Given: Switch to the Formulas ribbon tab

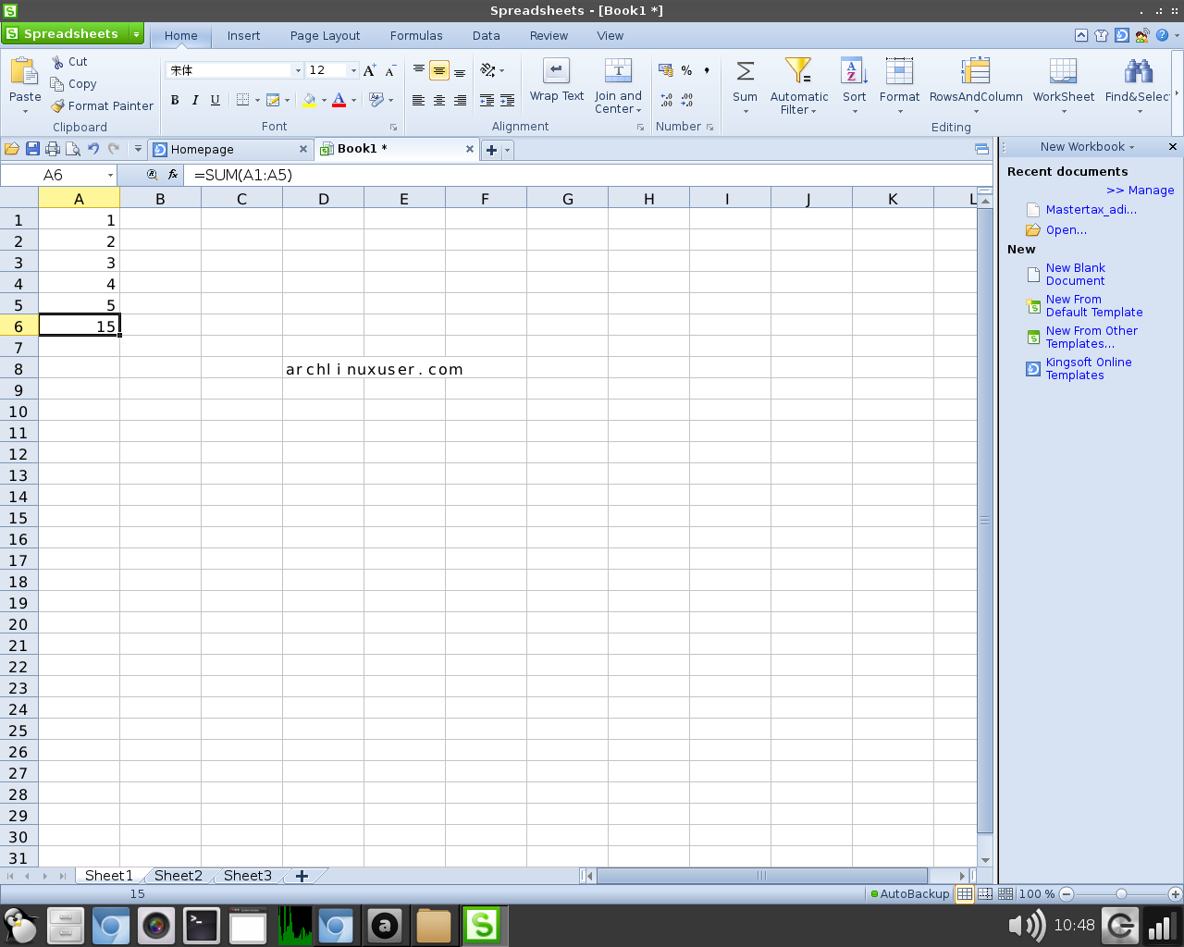Looking at the screenshot, I should pyautogui.click(x=416, y=35).
